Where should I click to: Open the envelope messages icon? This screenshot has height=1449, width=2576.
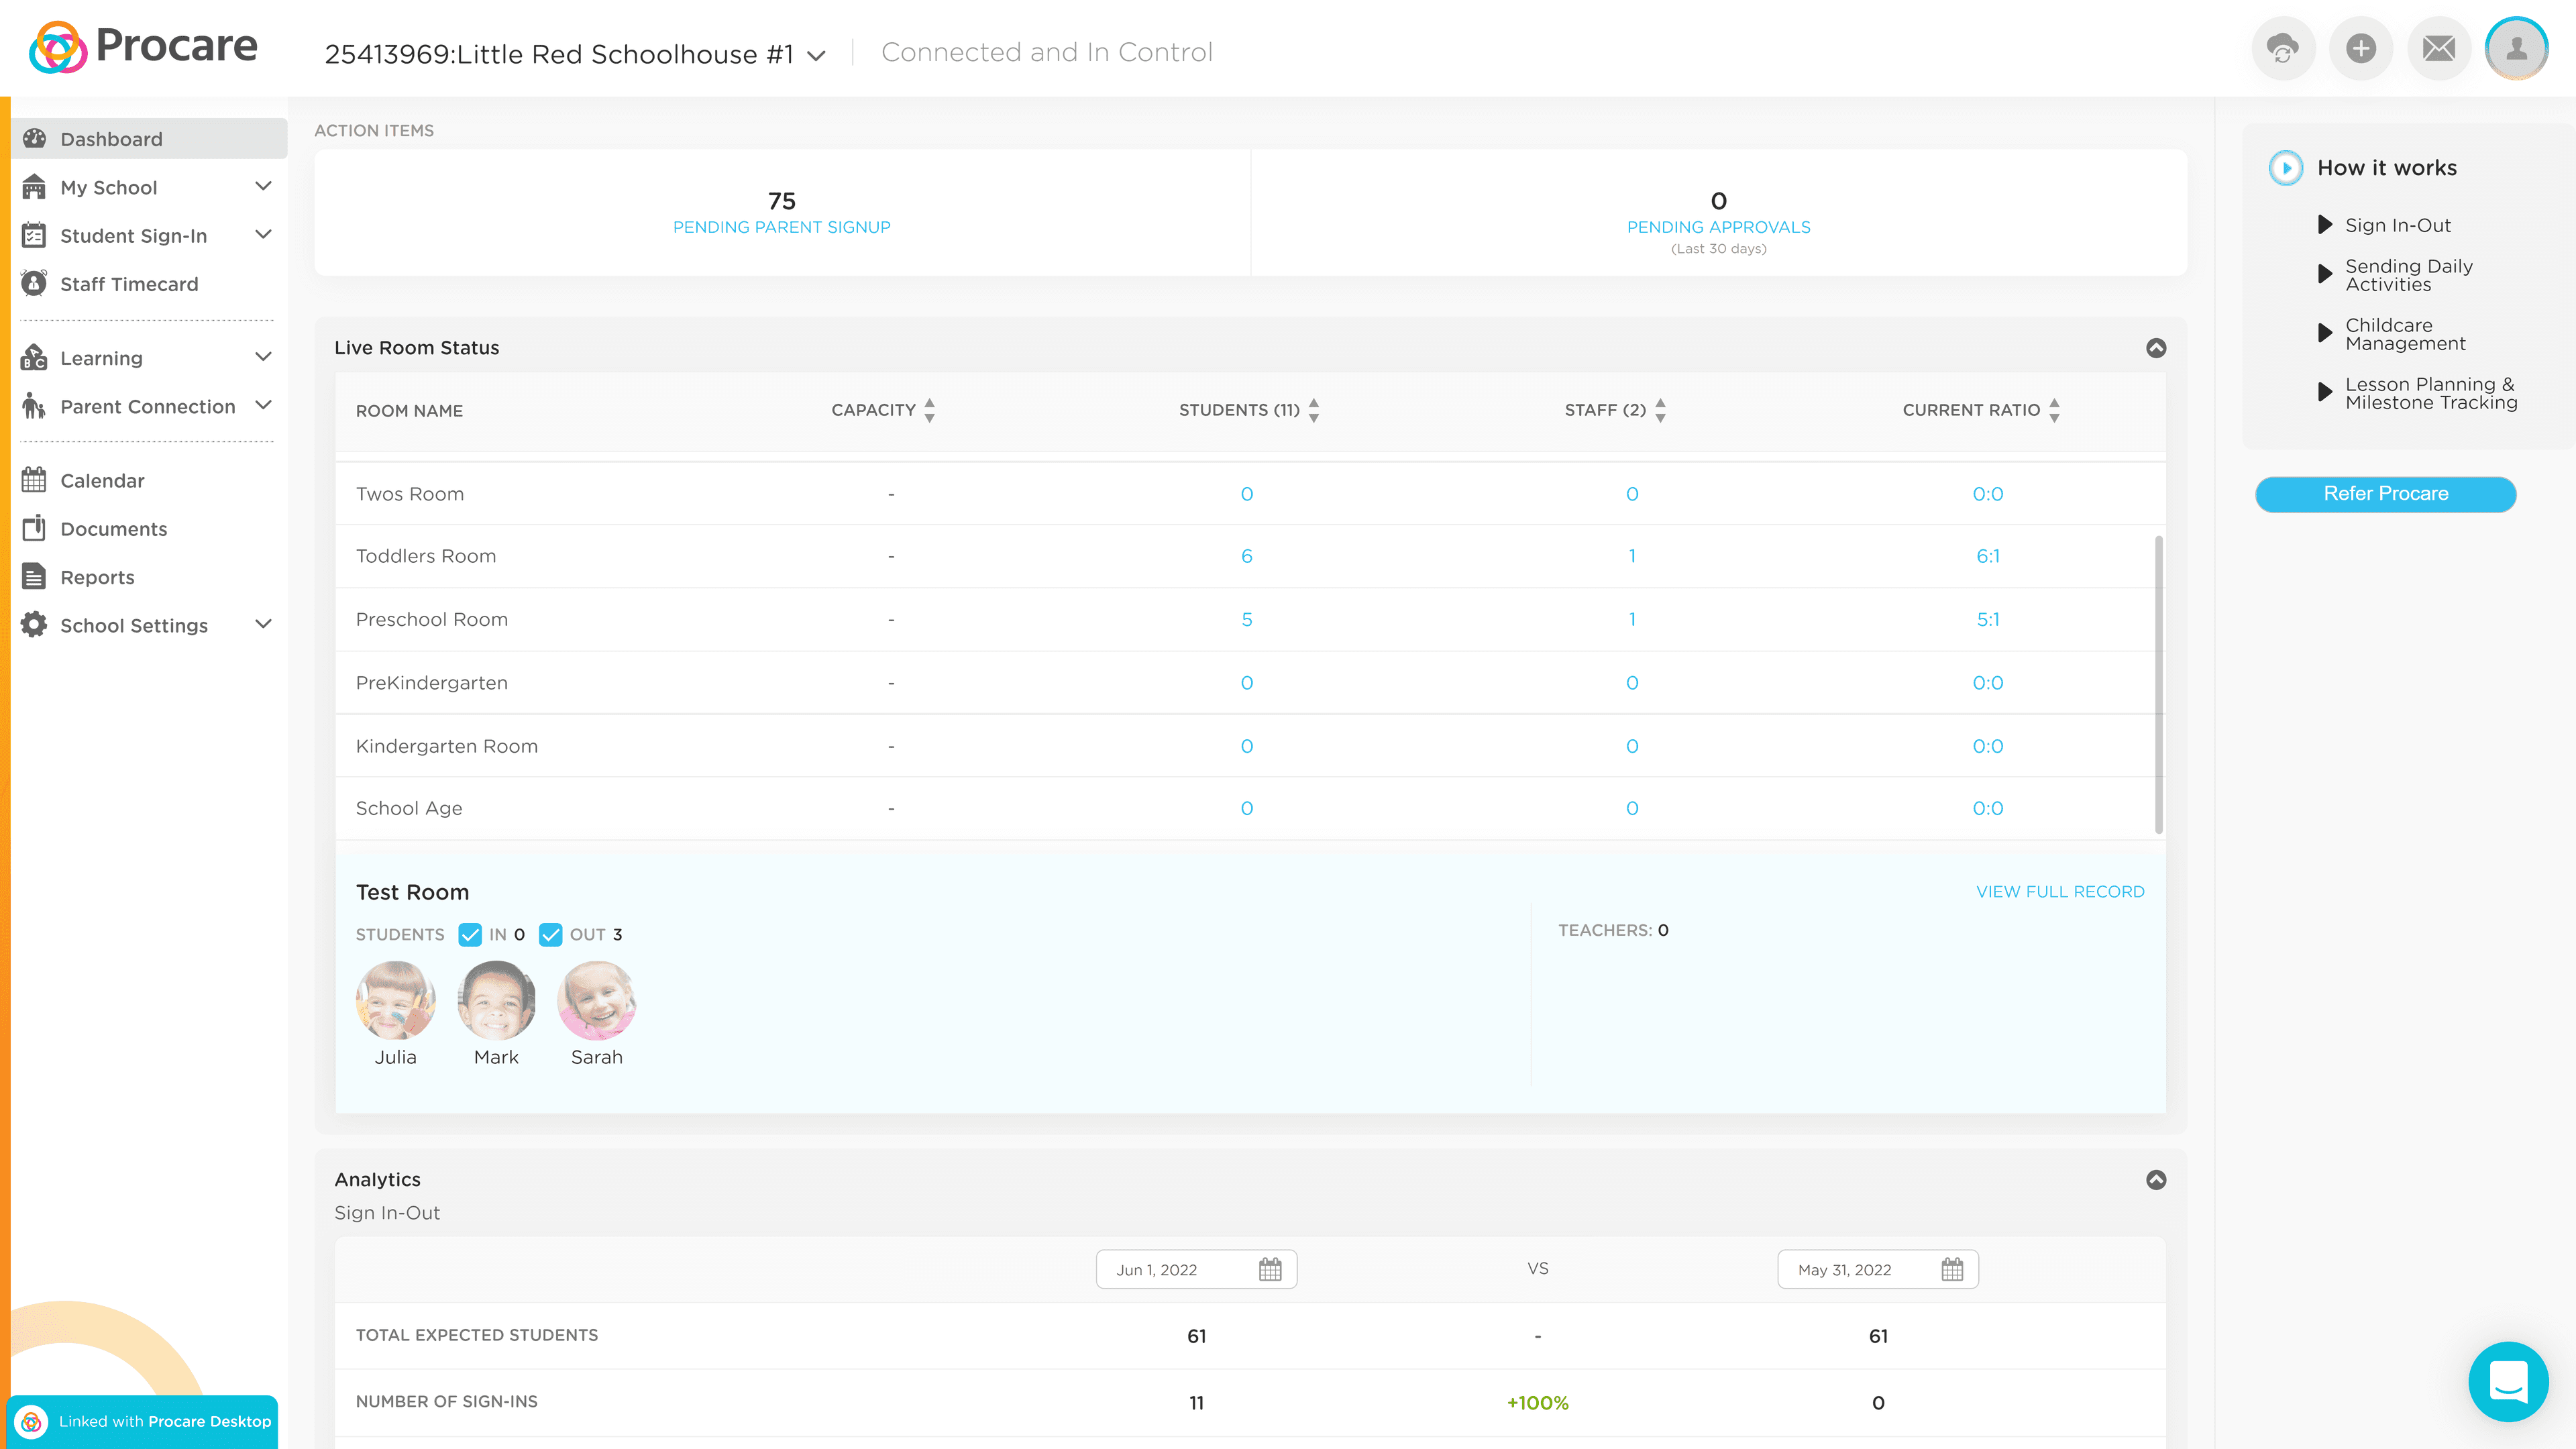coord(2438,48)
